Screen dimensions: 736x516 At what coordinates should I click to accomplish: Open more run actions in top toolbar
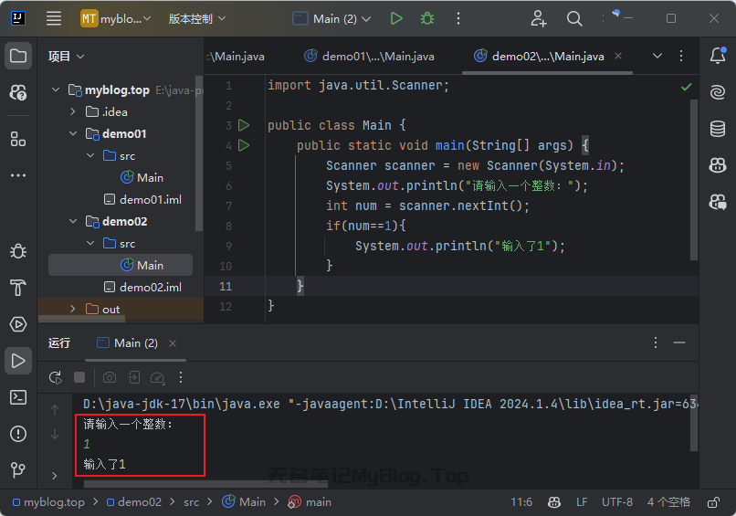(x=458, y=19)
